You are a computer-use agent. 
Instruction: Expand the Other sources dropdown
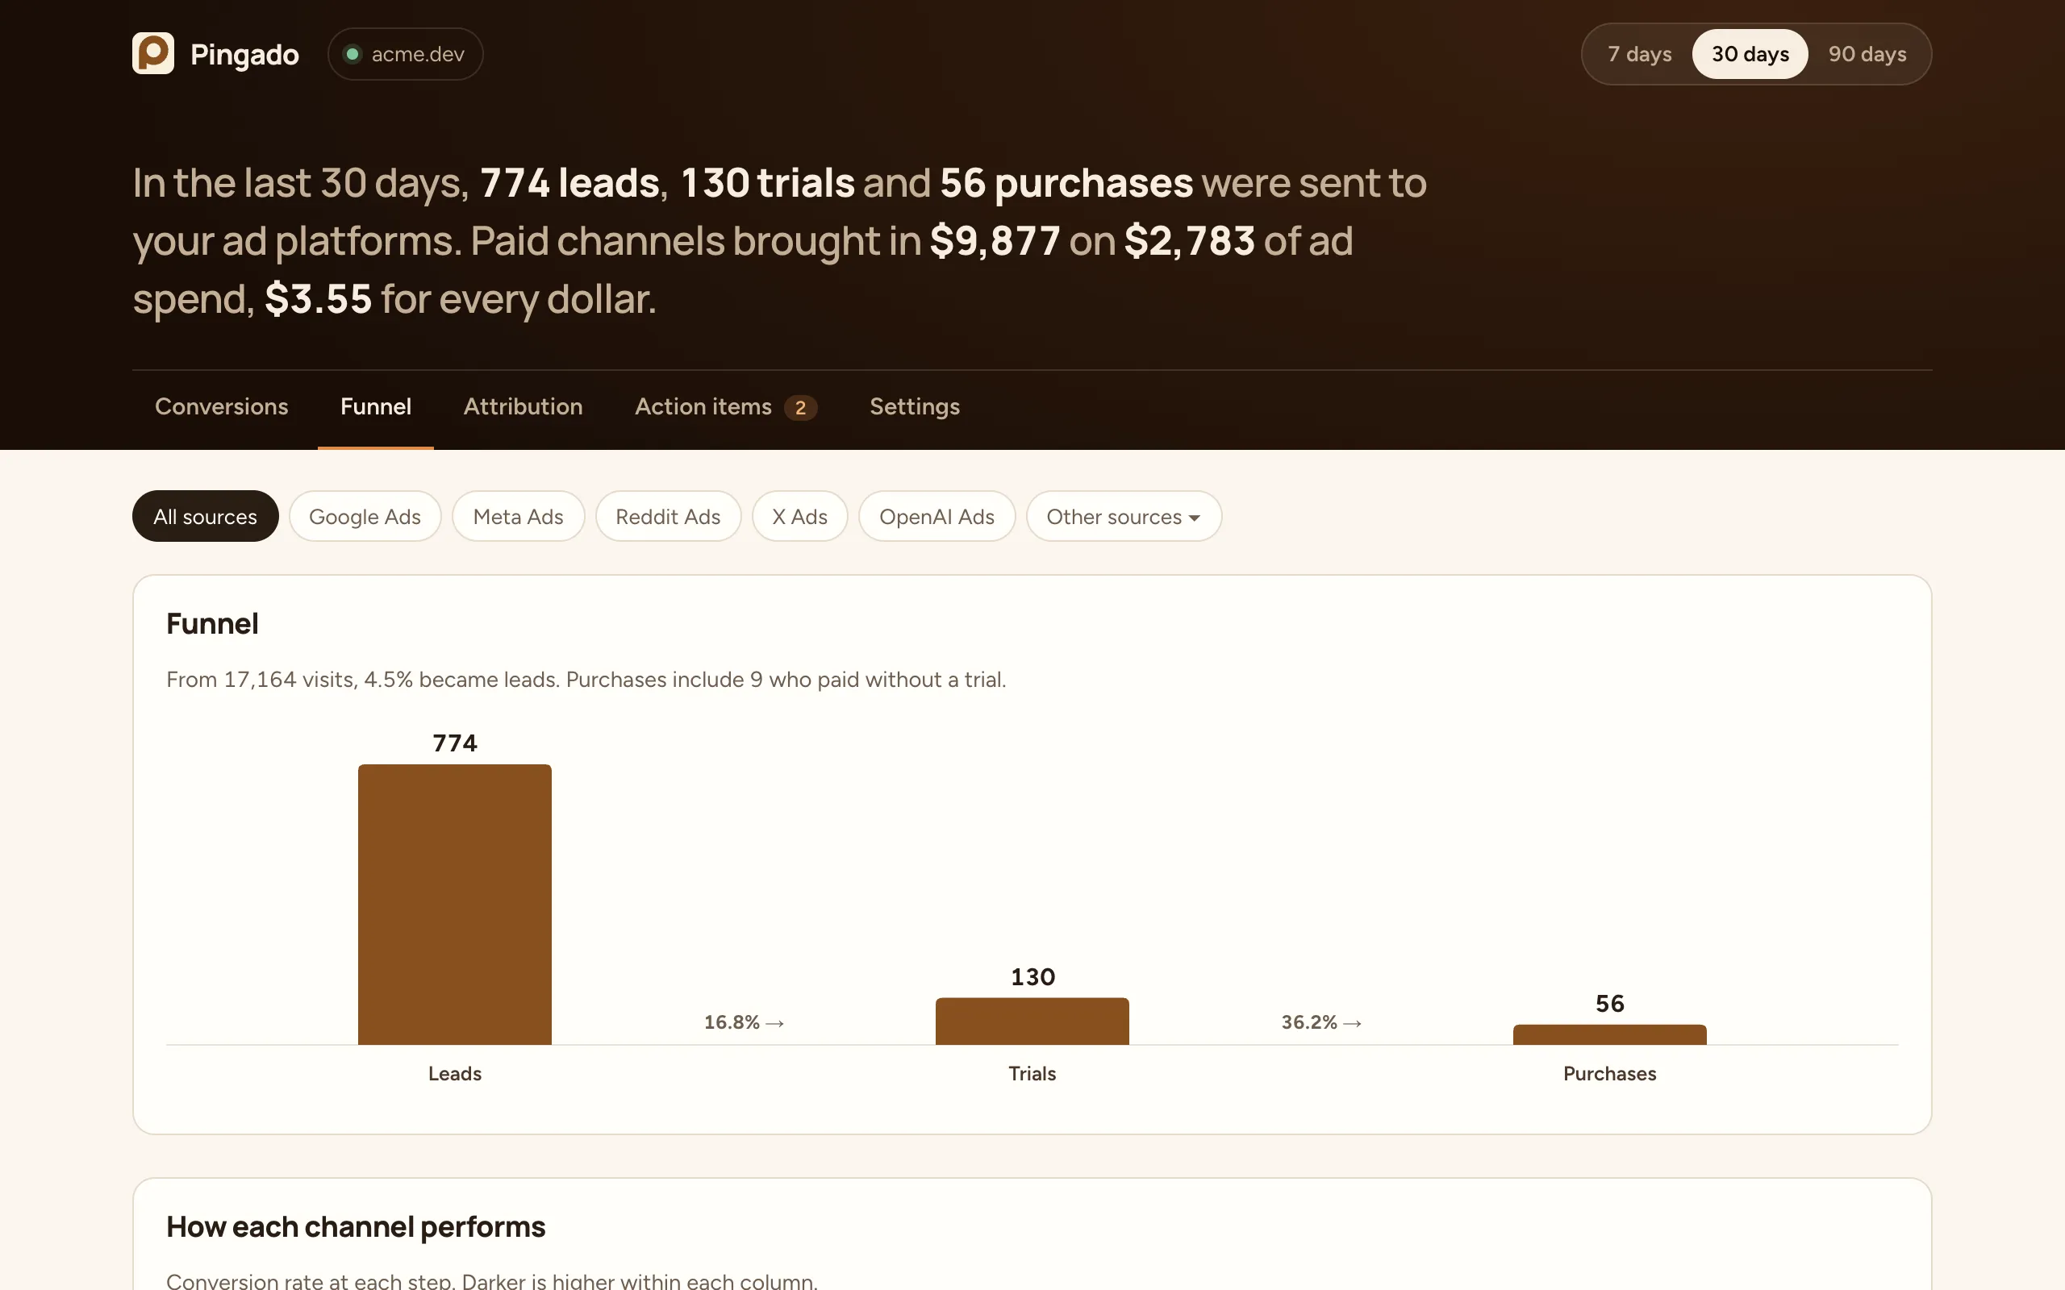tap(1124, 516)
